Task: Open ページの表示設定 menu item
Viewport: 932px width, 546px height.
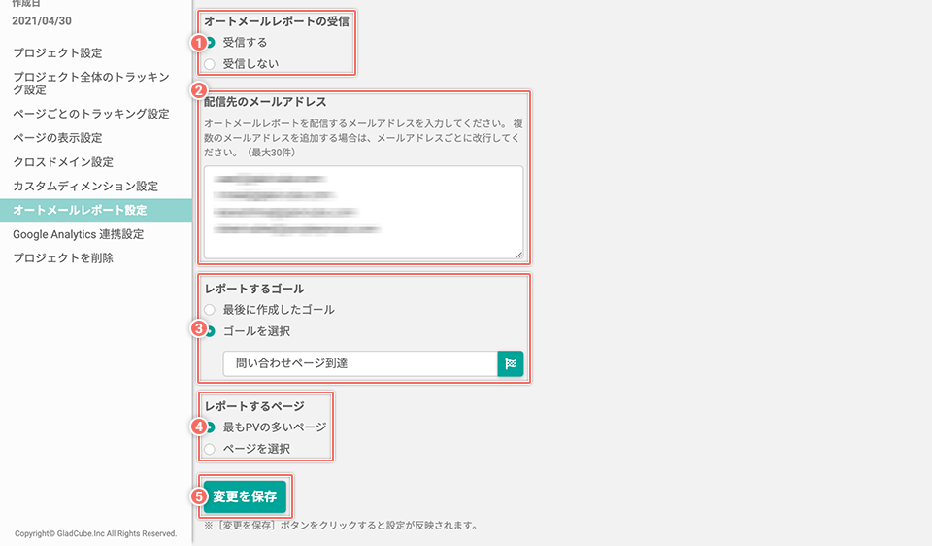Action: point(57,138)
